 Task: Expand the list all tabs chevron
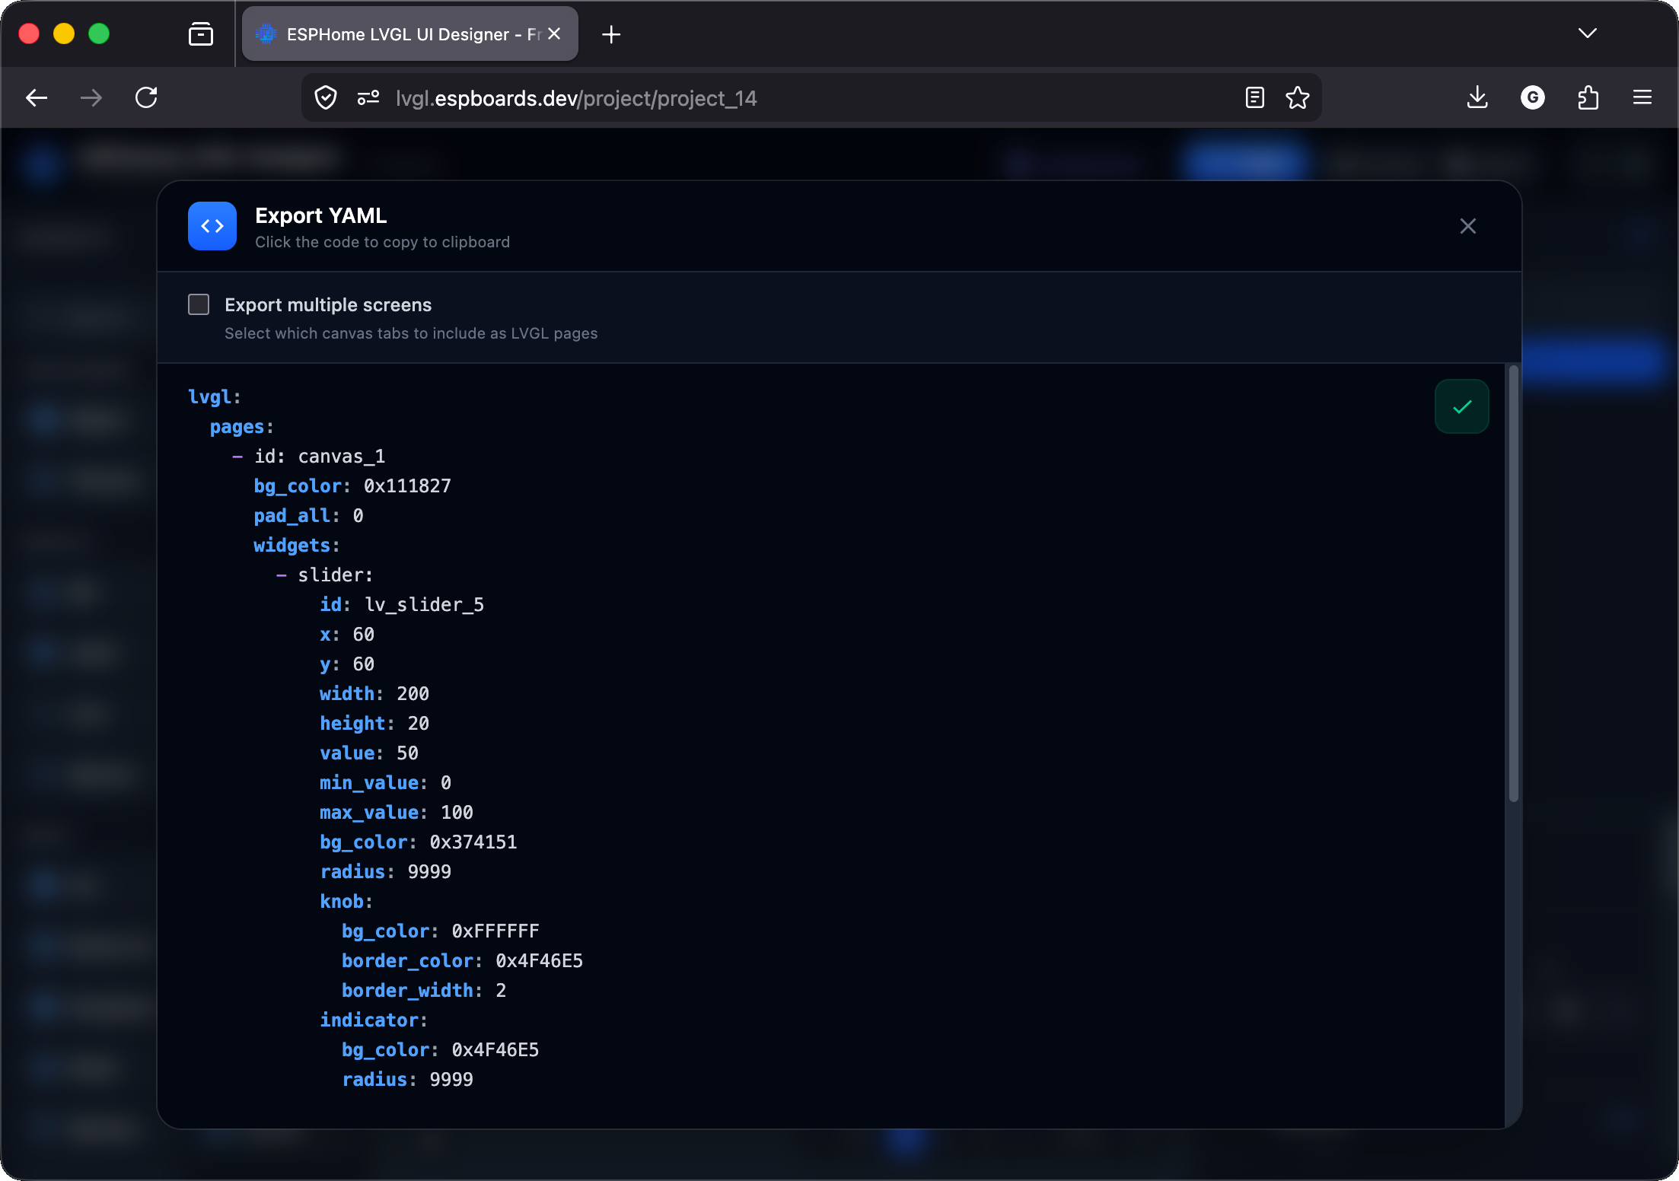pos(1588,33)
